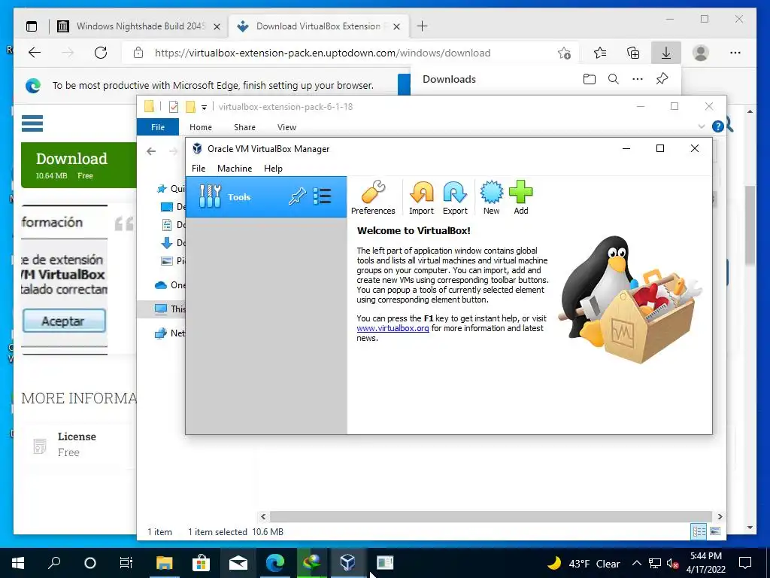Open the VirtualBox Help menu
This screenshot has width=770, height=578.
click(x=273, y=168)
